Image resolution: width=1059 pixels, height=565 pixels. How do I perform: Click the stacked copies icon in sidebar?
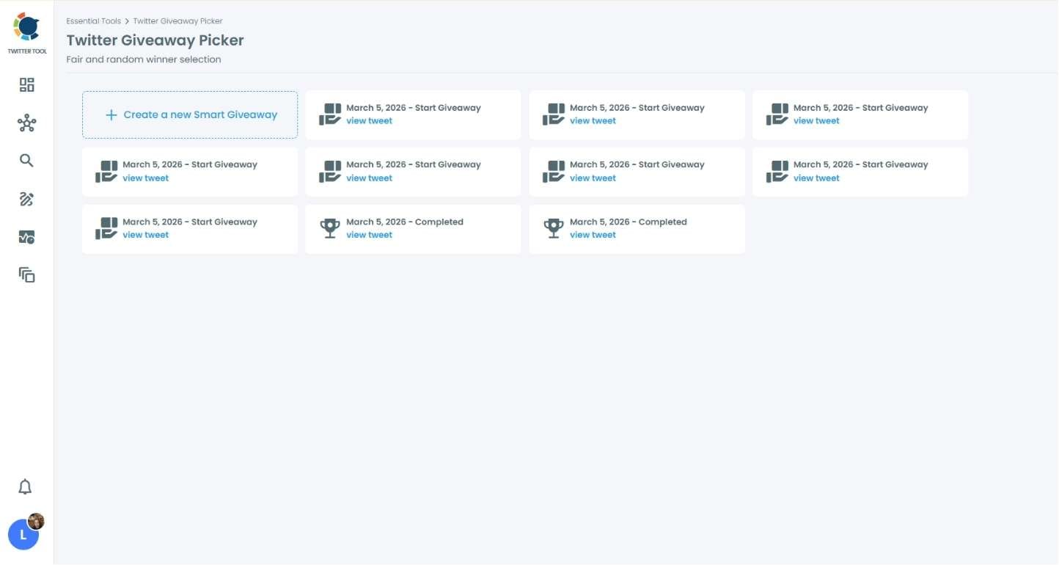click(26, 275)
